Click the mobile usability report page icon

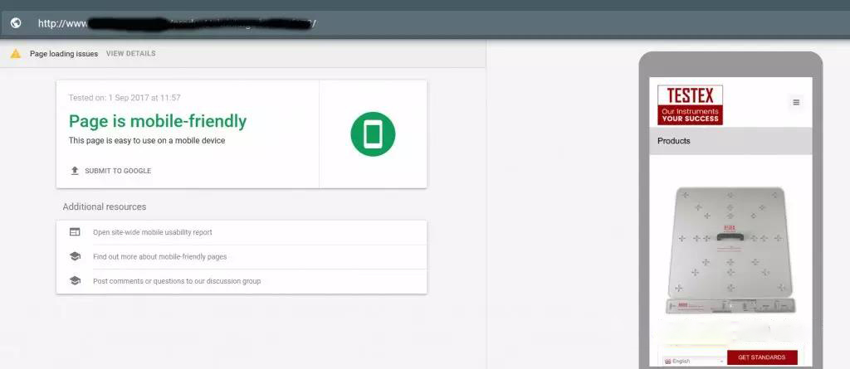75,232
